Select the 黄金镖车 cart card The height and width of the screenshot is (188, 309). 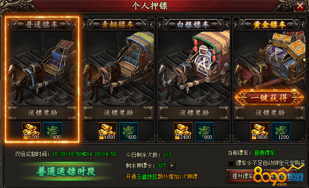[x=270, y=80]
